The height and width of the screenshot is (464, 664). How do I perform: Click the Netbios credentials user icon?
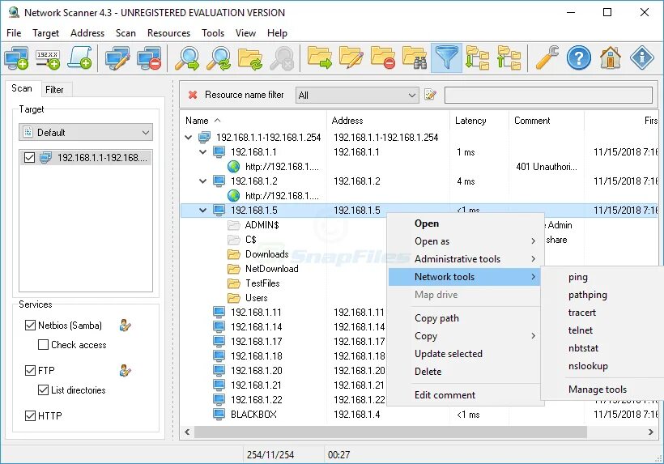pos(125,326)
